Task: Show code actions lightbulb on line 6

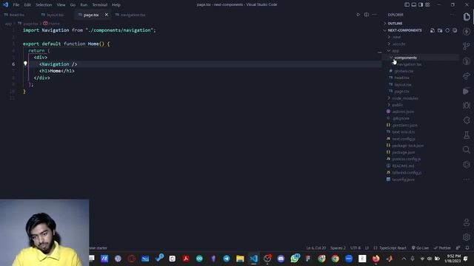Action: 25,64
